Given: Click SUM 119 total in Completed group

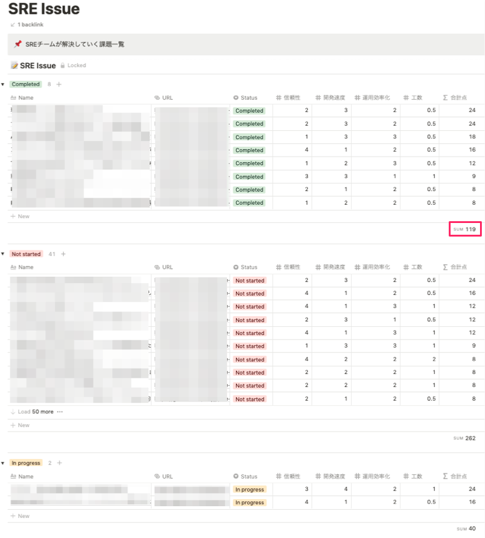Looking at the screenshot, I should [465, 229].
